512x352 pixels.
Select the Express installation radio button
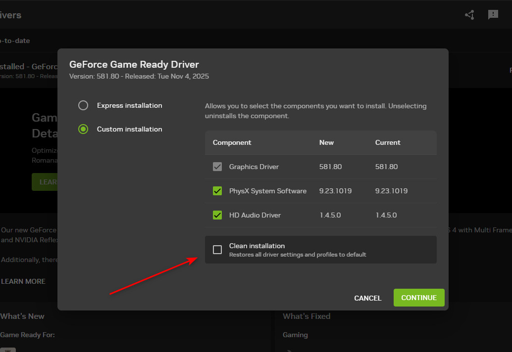(83, 105)
